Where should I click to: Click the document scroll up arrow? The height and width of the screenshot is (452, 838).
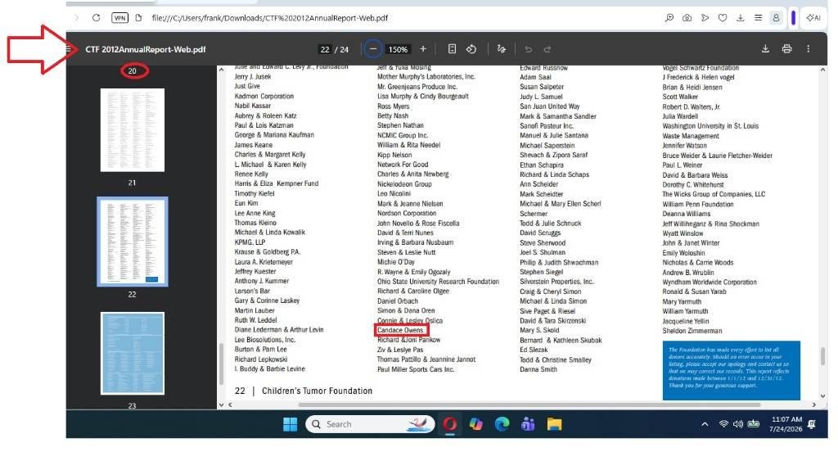pyautogui.click(x=822, y=70)
